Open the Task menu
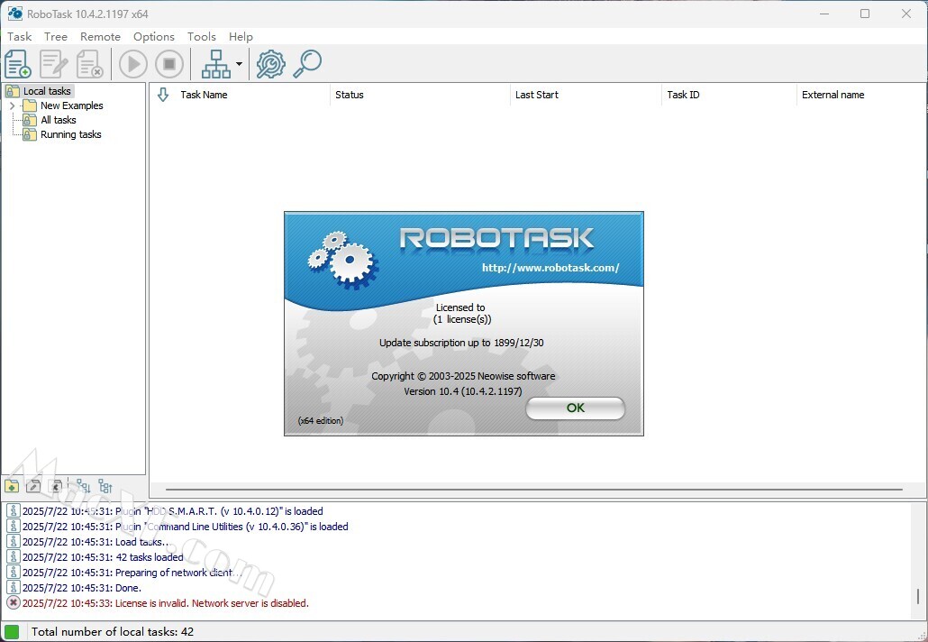This screenshot has width=928, height=642. point(20,37)
